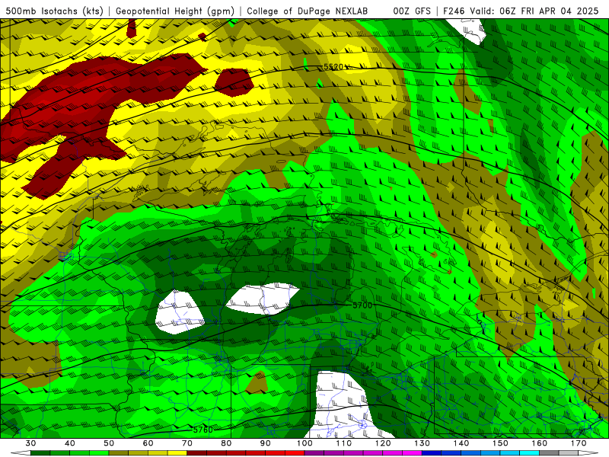The height and width of the screenshot is (457, 609).
Task: Click the 5760 height contour label
Action: [203, 430]
